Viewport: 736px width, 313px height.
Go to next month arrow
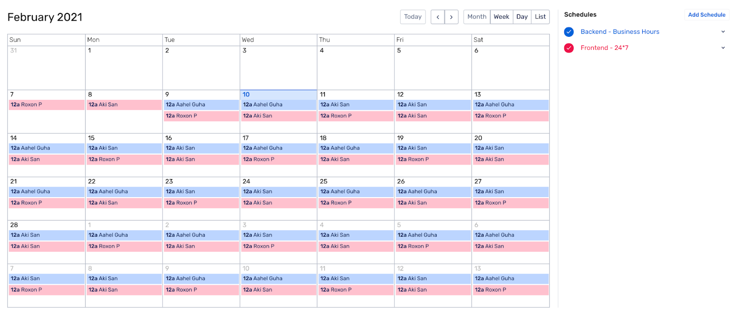pyautogui.click(x=451, y=17)
